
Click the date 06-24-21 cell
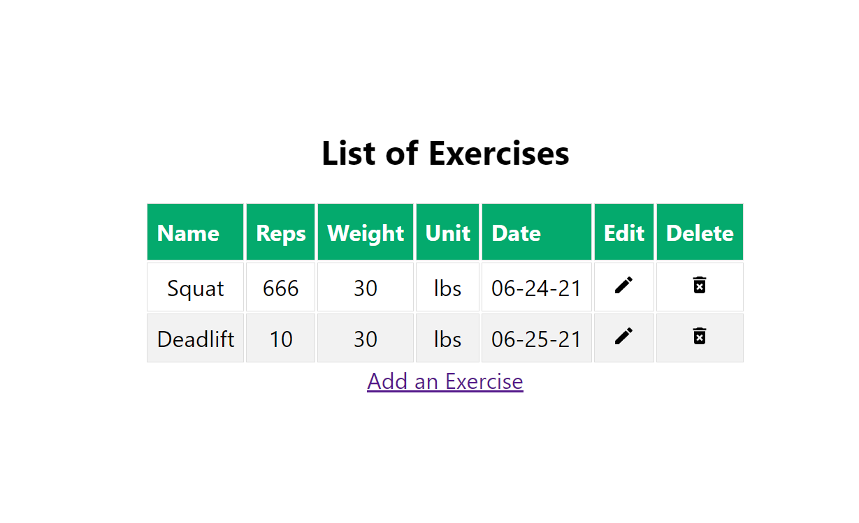pos(536,287)
